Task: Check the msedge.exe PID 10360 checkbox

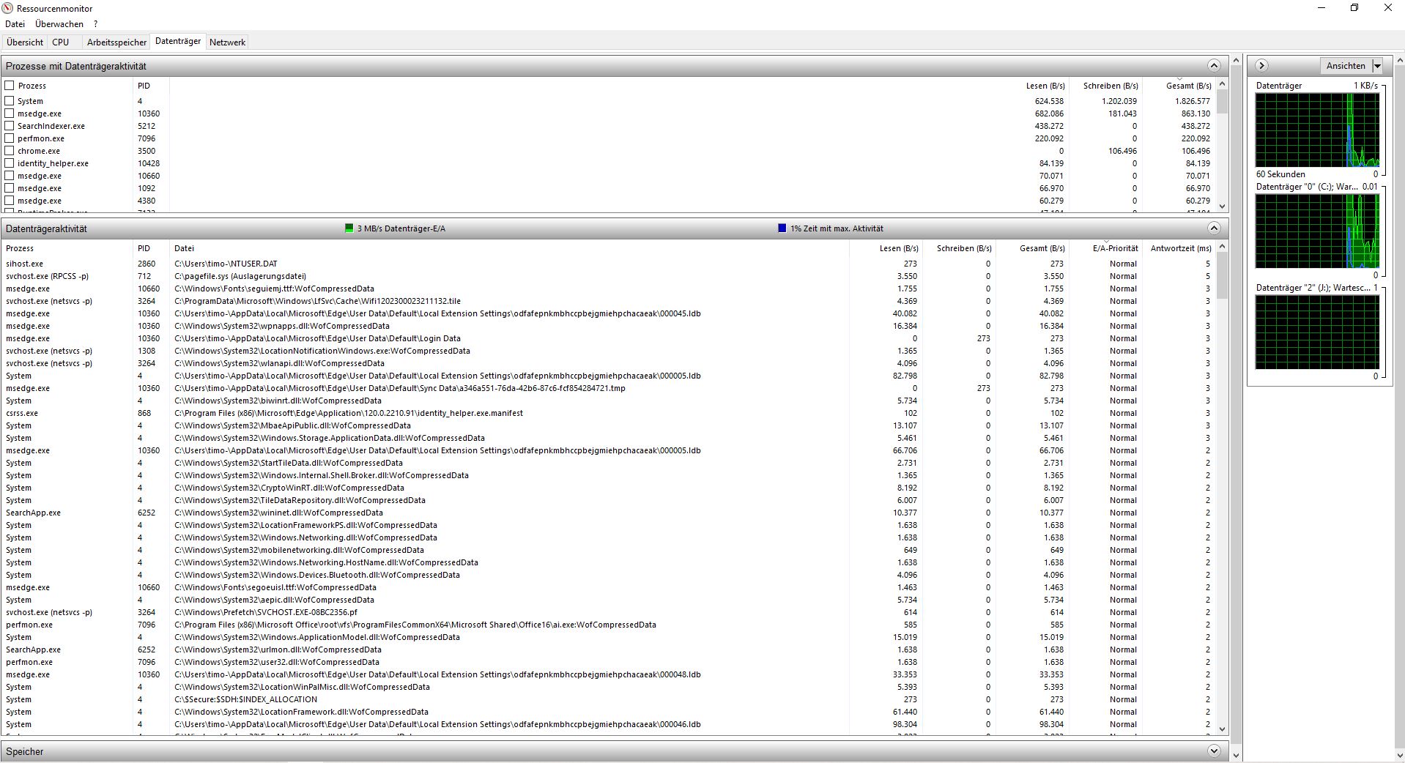Action: (10, 113)
